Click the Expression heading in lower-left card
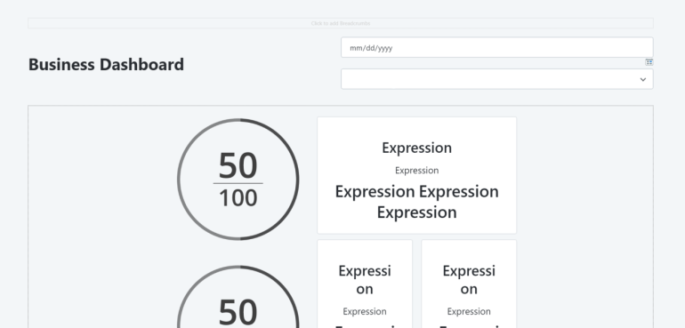This screenshot has height=328, width=685. pyautogui.click(x=365, y=280)
